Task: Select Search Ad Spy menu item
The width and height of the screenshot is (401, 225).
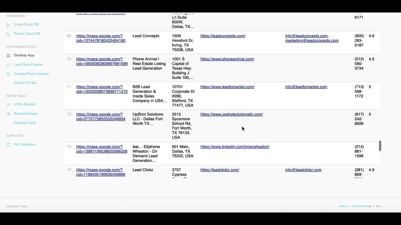Action: (25, 83)
